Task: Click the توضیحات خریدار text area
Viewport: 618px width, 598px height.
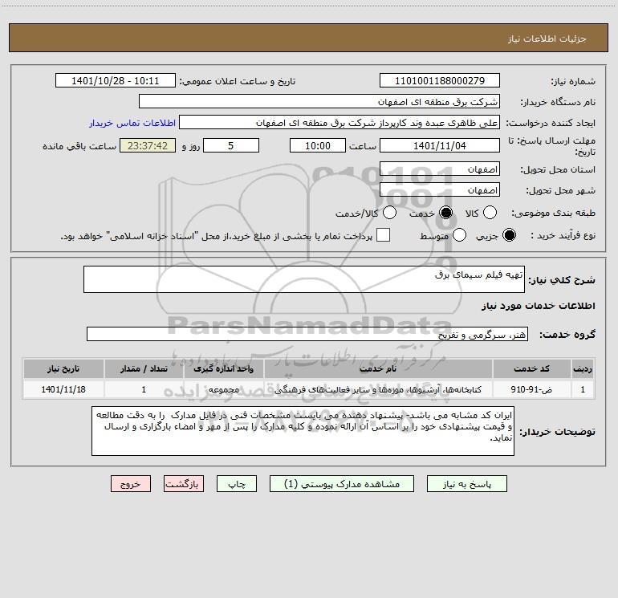Action: (303, 431)
